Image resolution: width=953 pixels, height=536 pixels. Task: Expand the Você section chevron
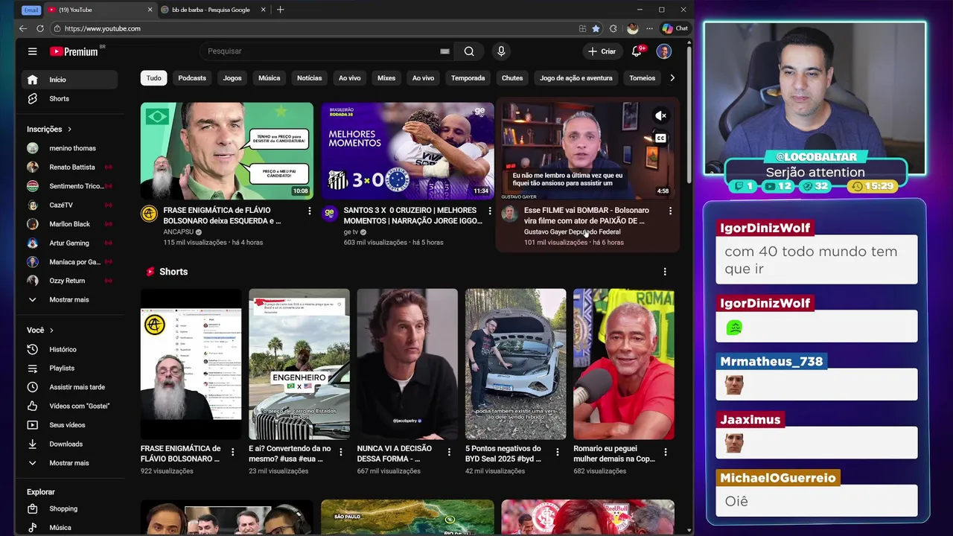tap(51, 331)
